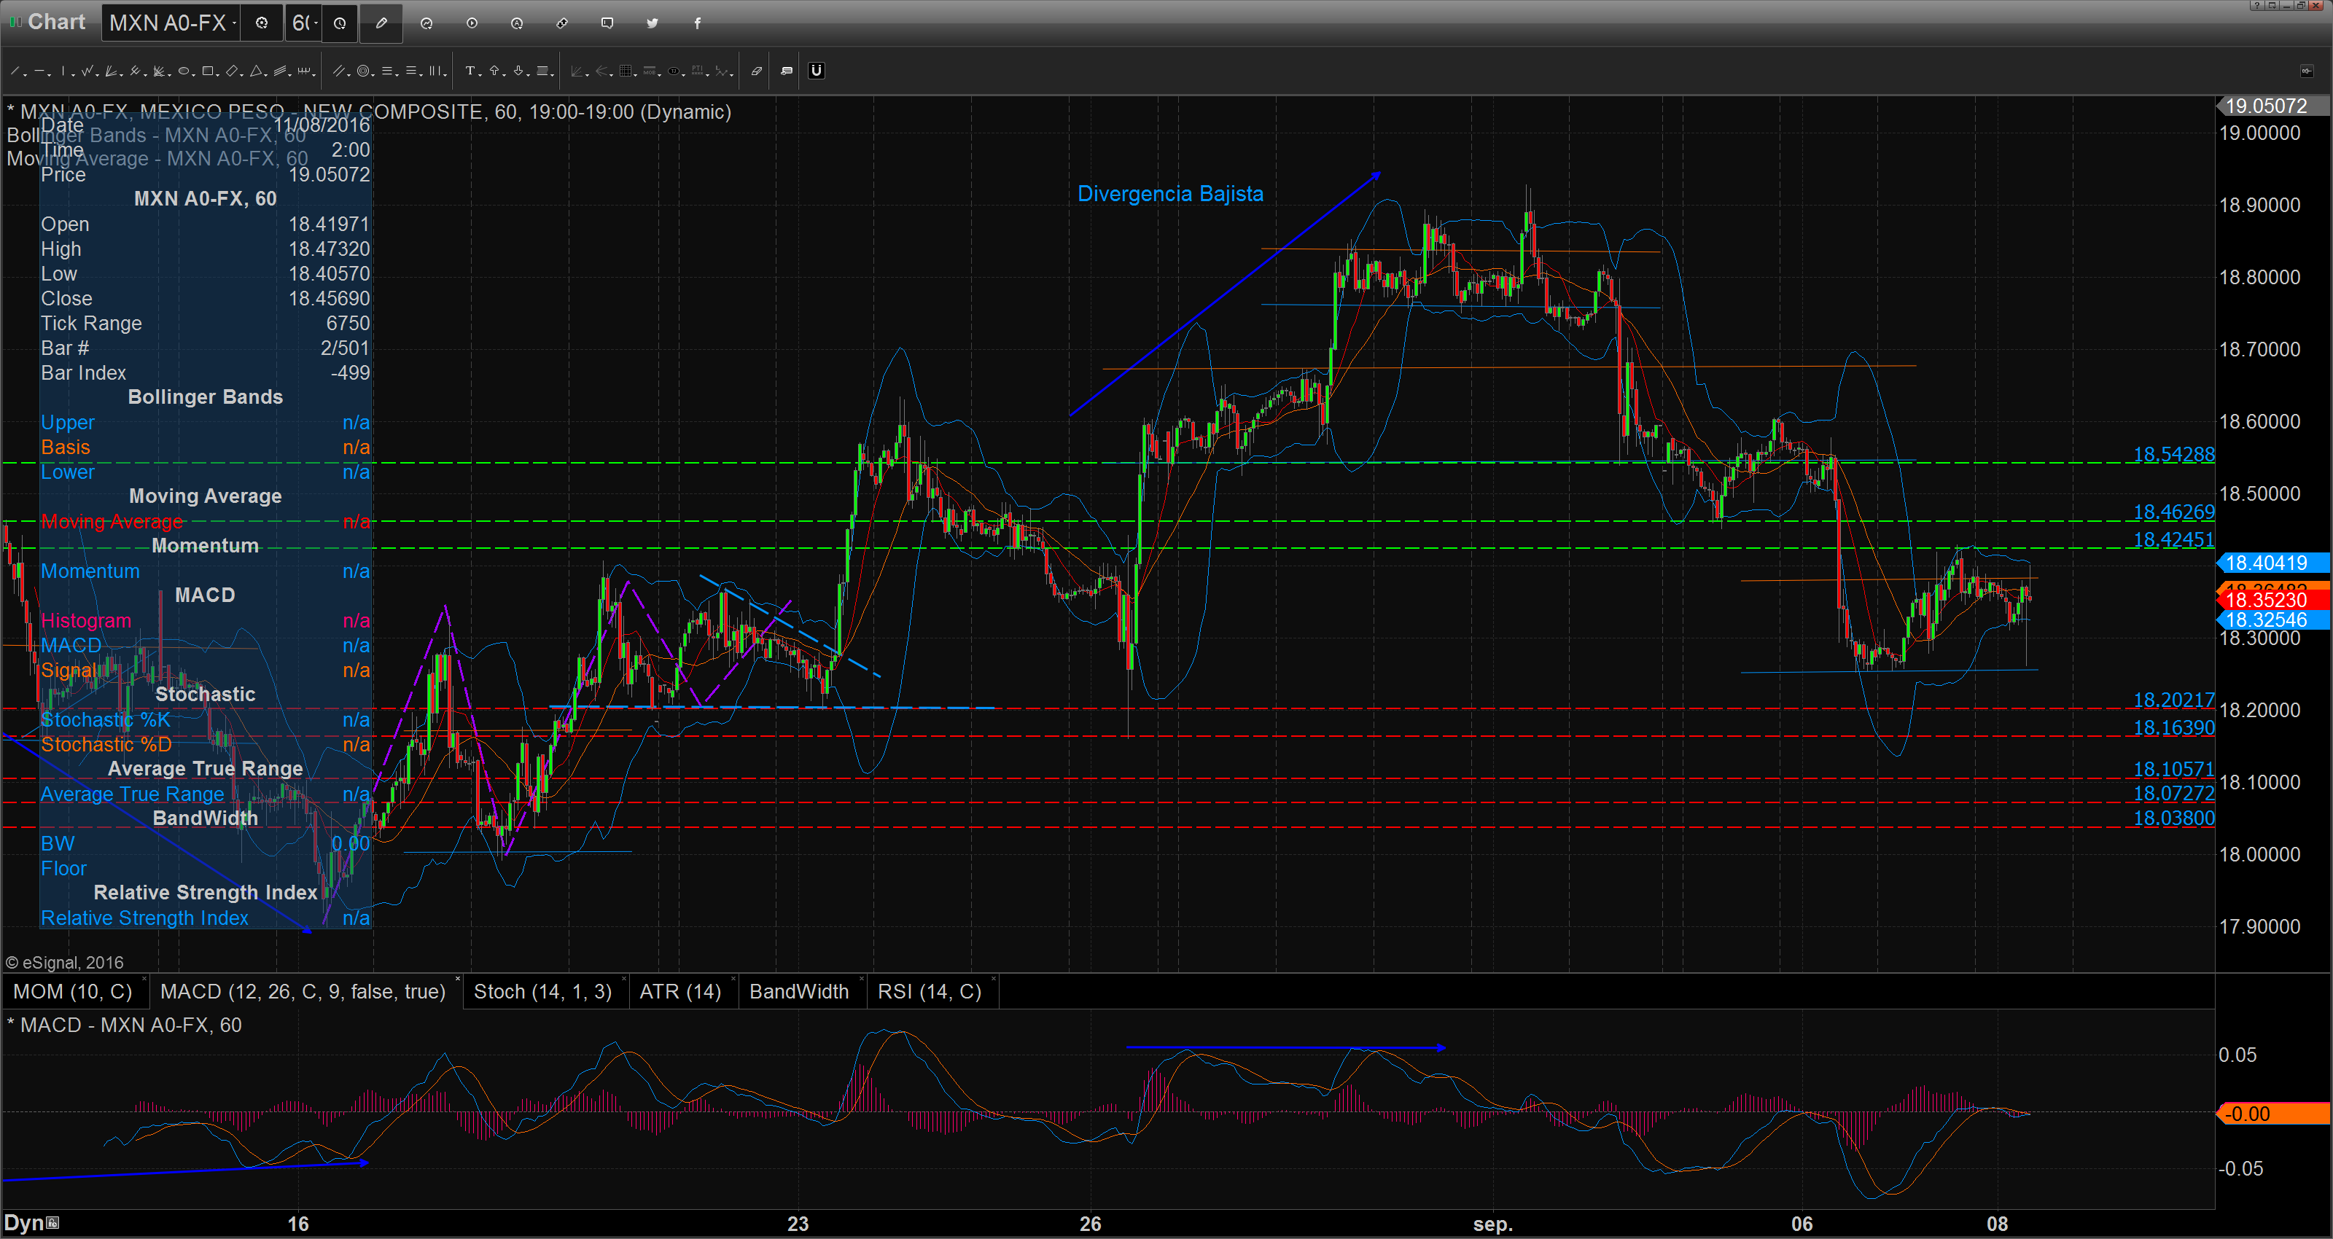Open the chart comment bubble icon
The image size is (2333, 1239).
click(x=608, y=23)
